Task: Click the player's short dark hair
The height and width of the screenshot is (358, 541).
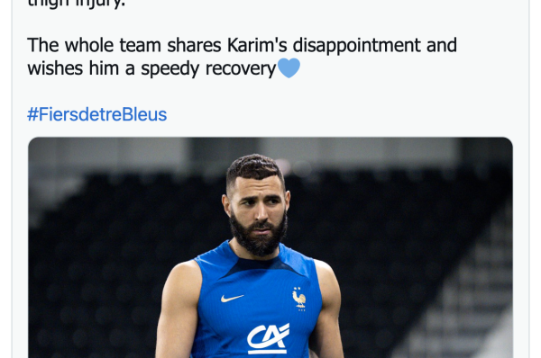Action: pos(254,169)
